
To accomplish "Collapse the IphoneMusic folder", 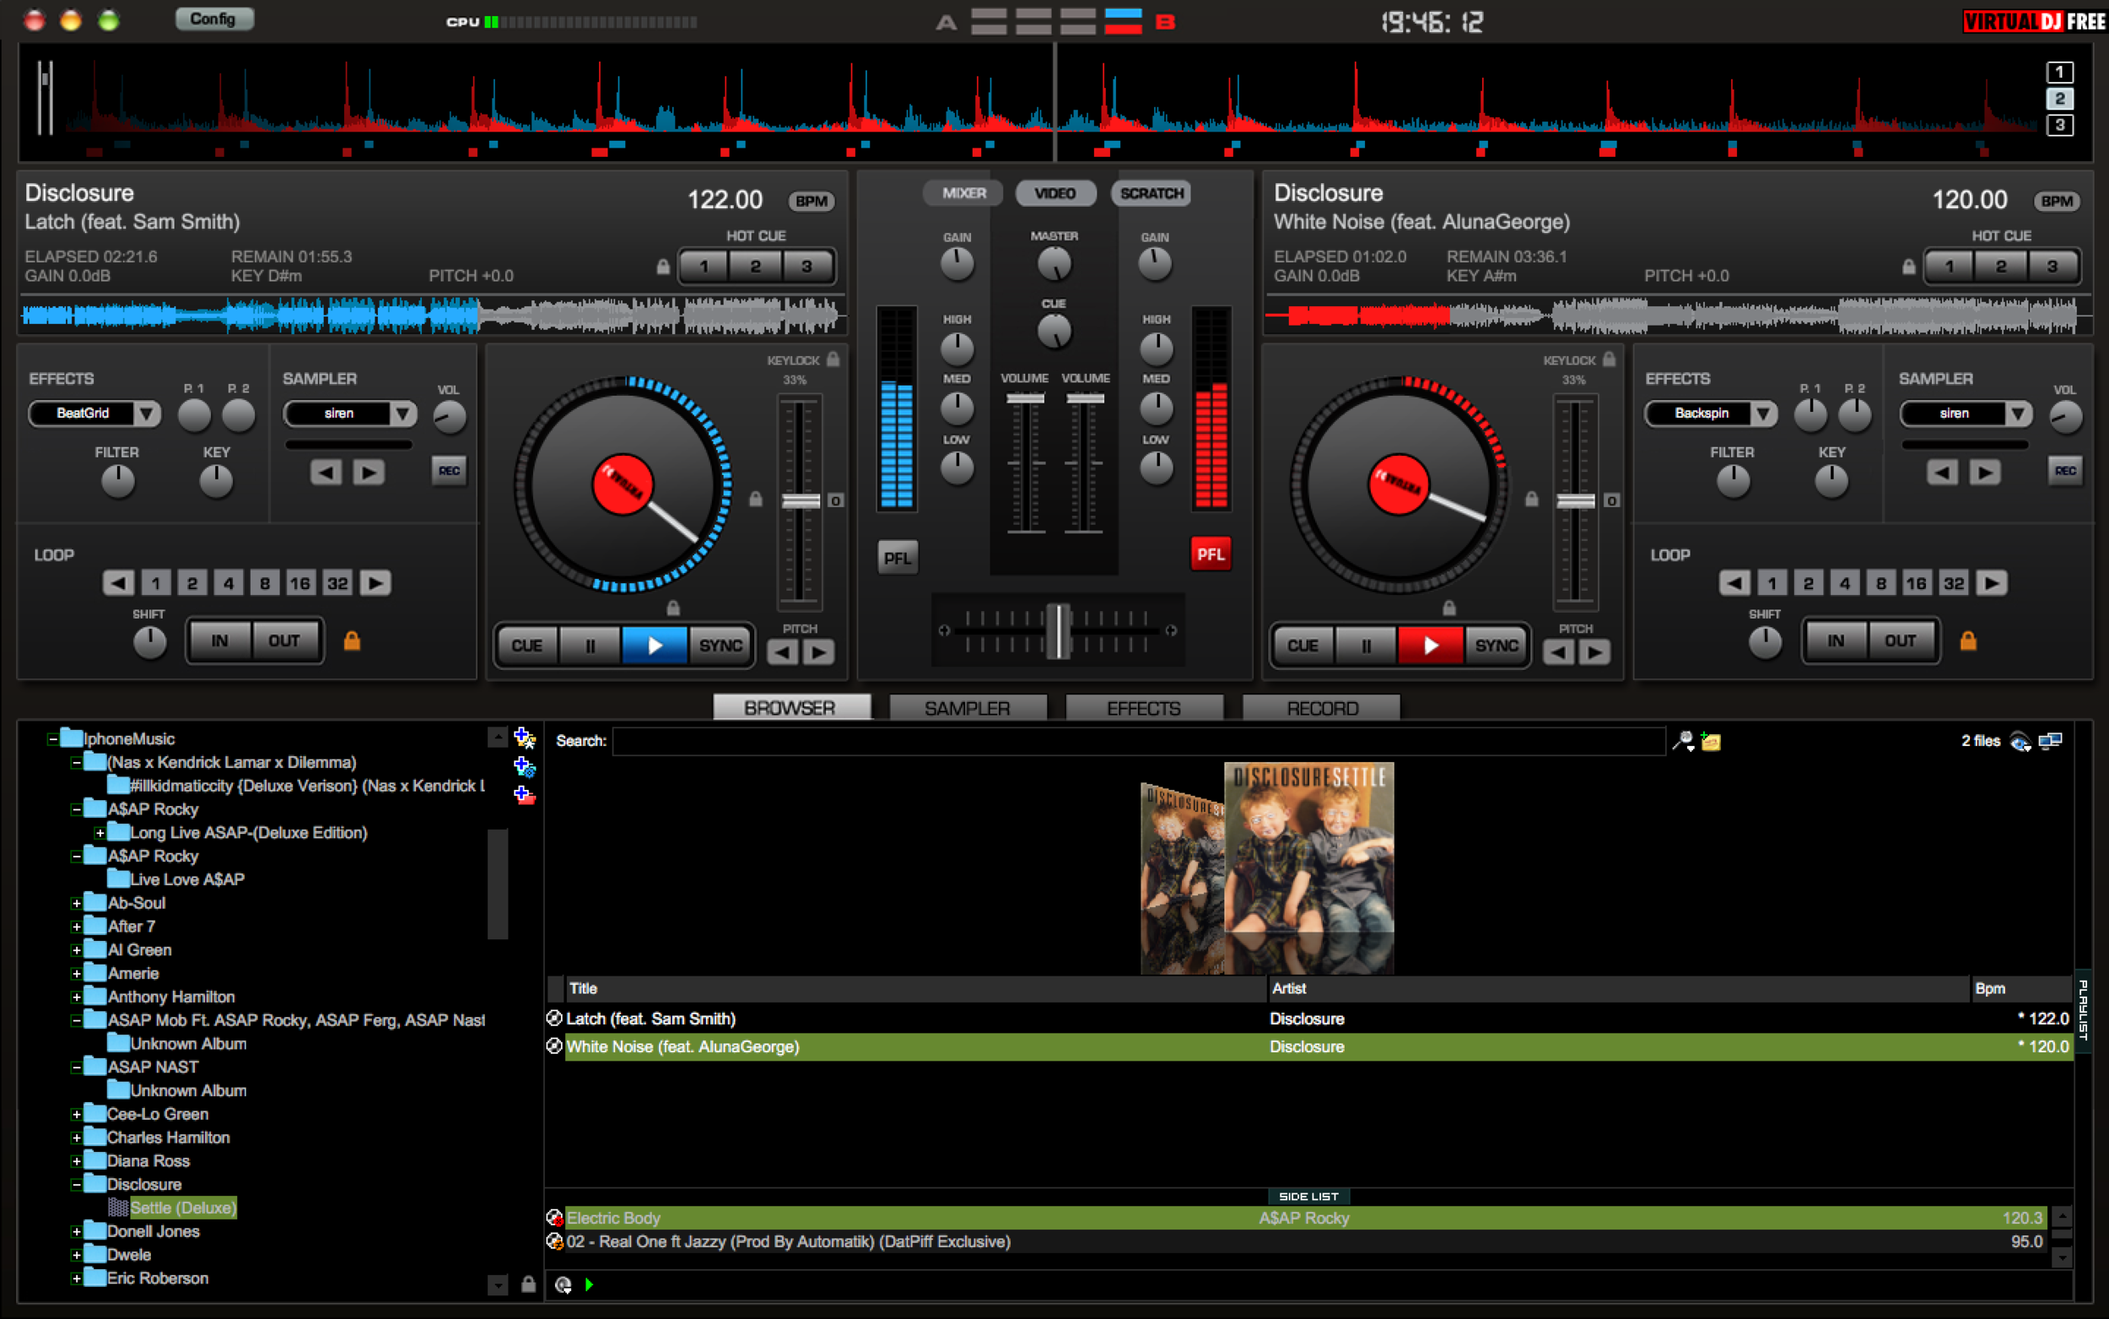I will 52,739.
